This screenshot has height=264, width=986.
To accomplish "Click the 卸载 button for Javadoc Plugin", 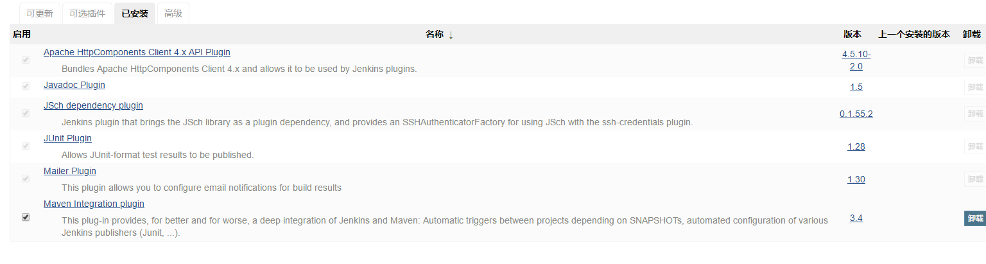I will [975, 87].
